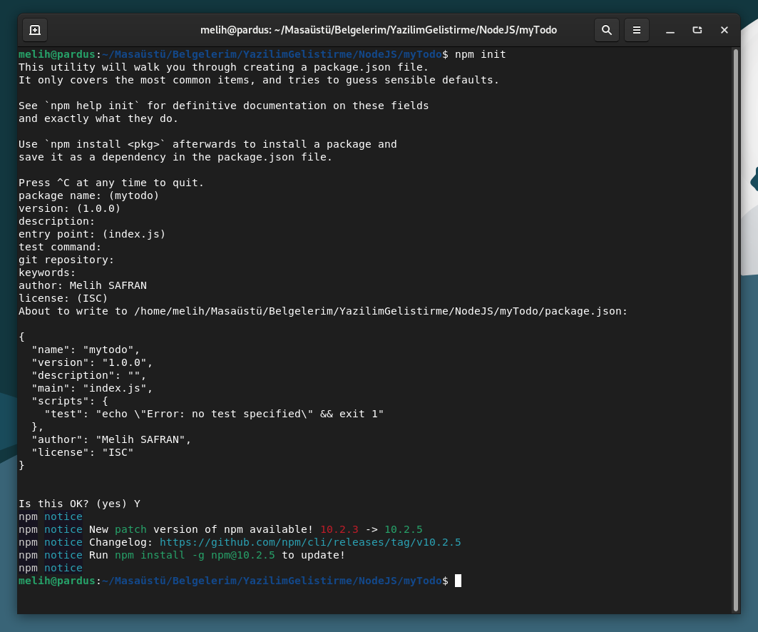This screenshot has height=632, width=758.
Task: Open the terminal search tool
Action: point(607,30)
